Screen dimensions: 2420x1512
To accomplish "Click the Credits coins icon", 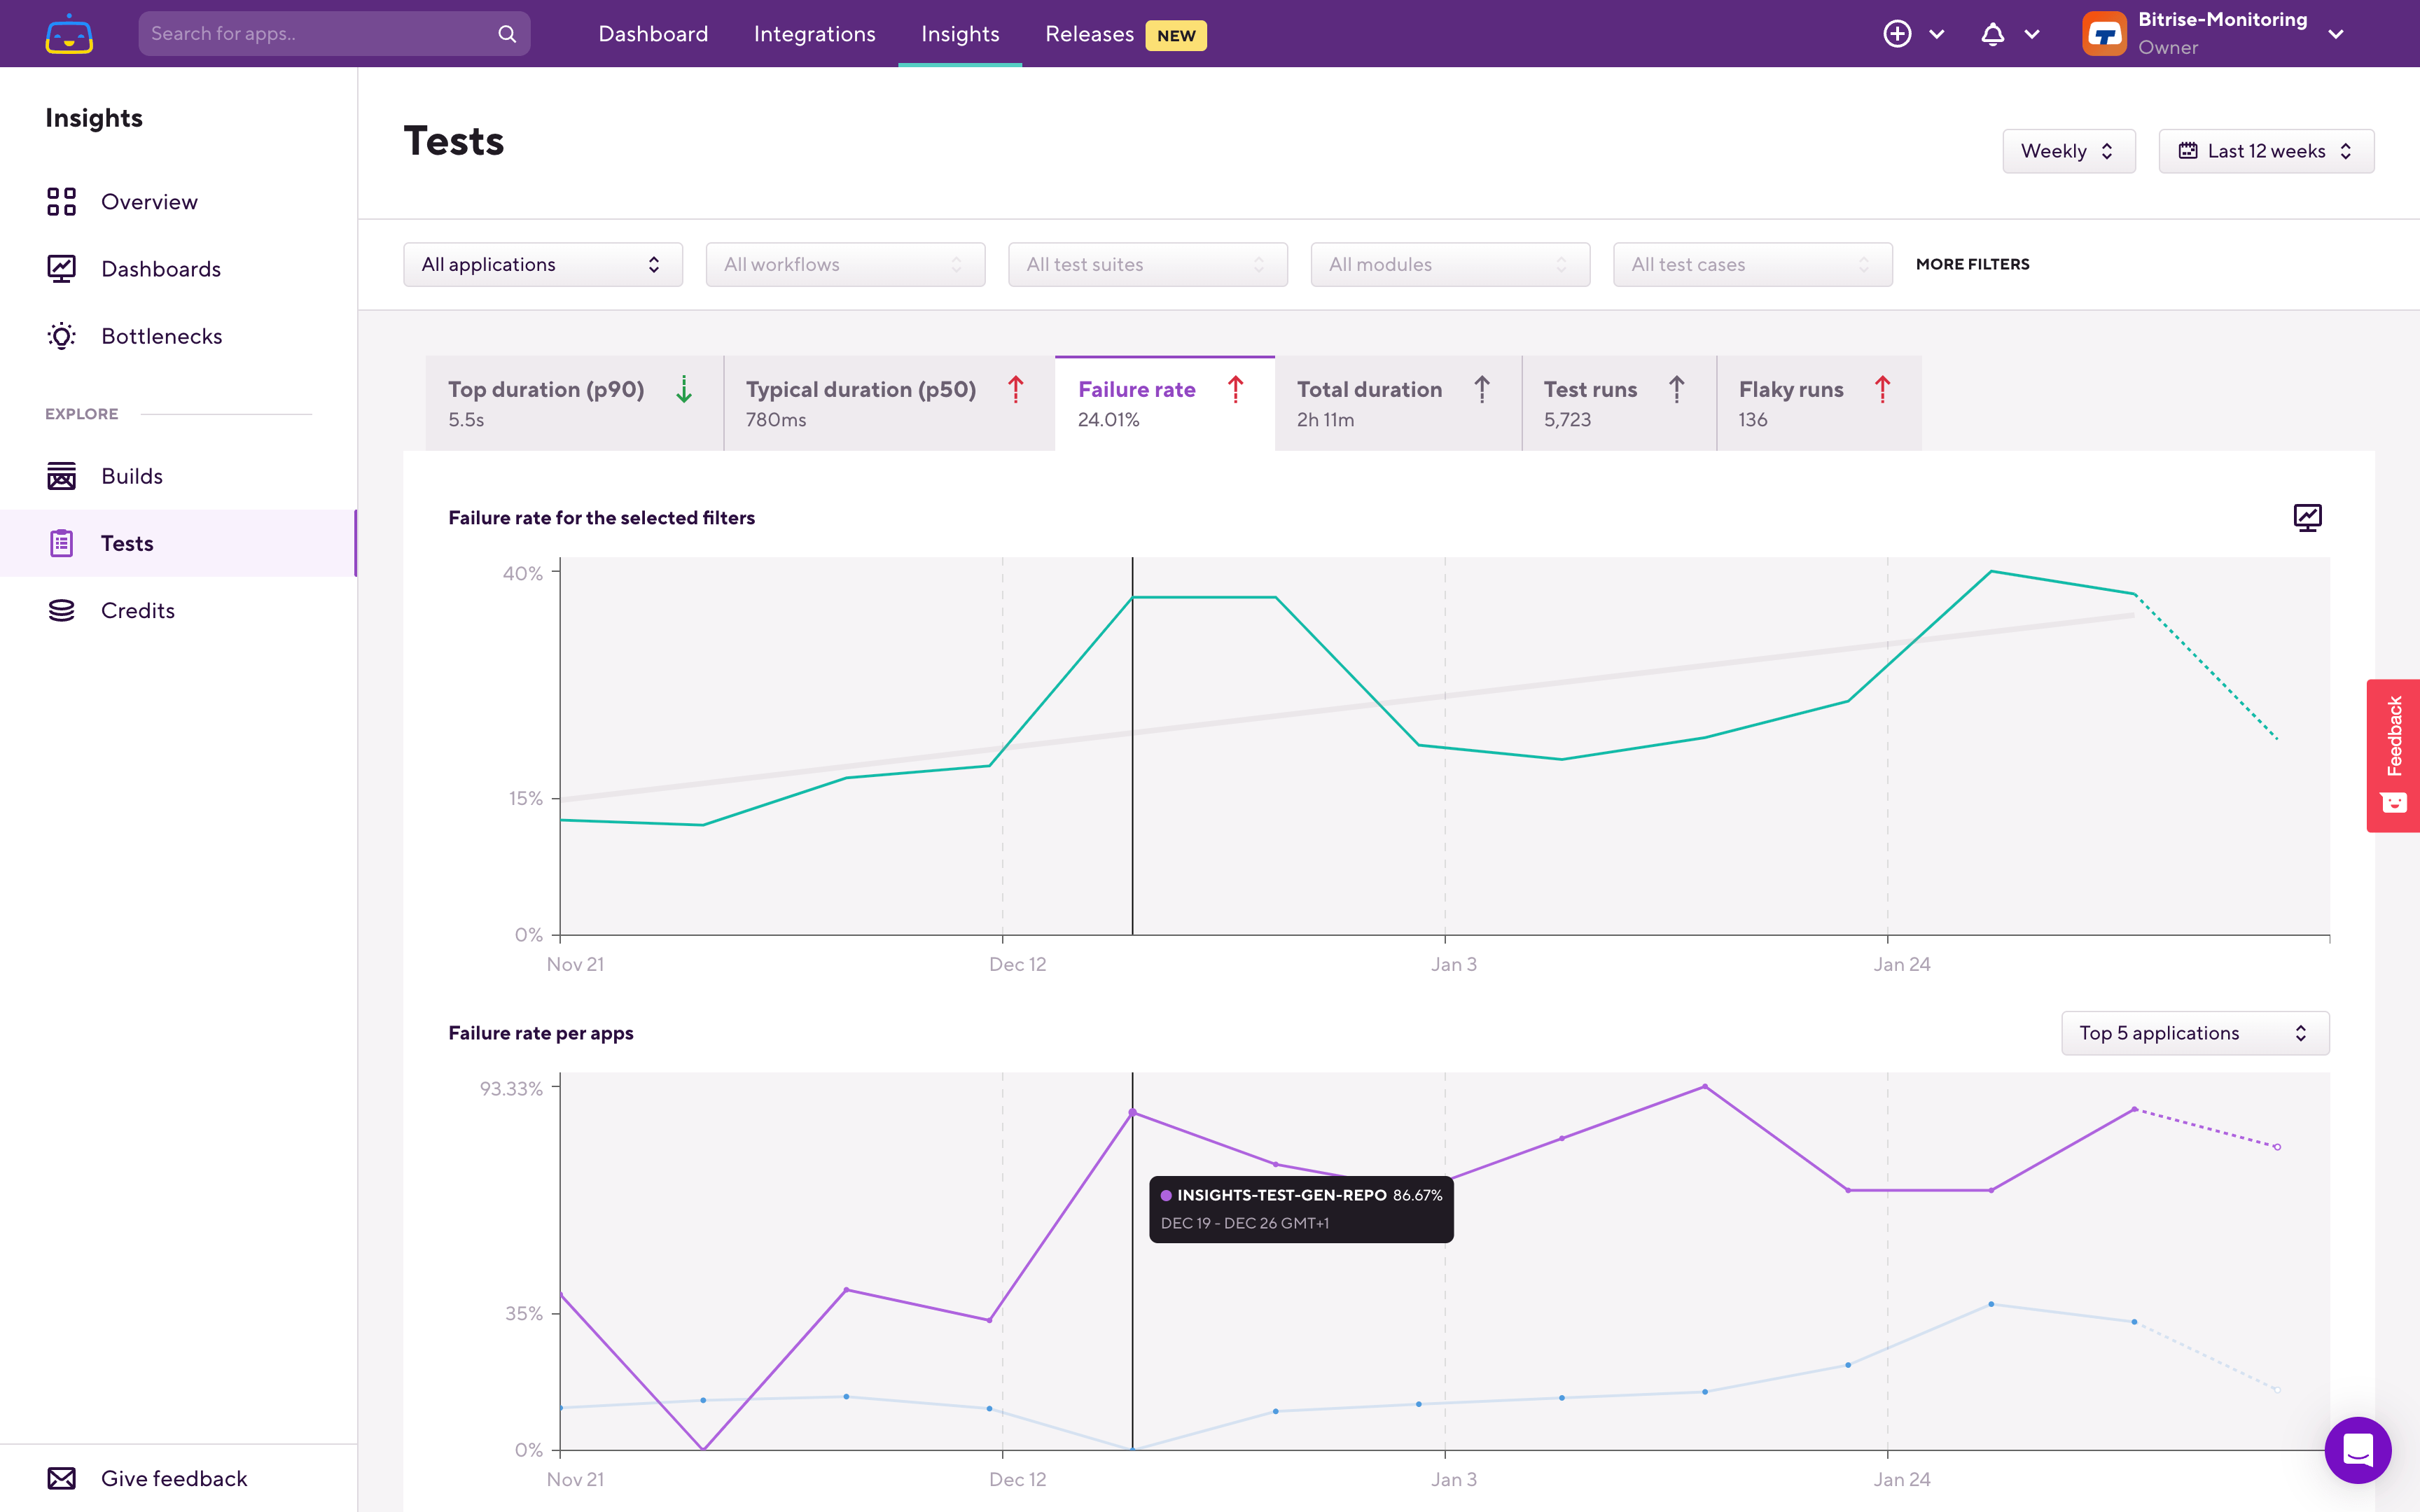I will tap(62, 610).
